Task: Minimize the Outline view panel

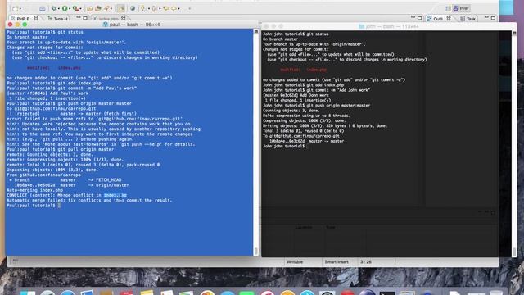Action: (486, 16)
